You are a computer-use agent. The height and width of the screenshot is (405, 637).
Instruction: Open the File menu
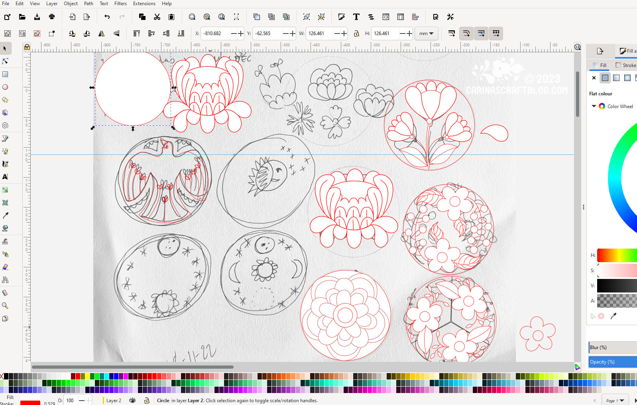coord(6,4)
